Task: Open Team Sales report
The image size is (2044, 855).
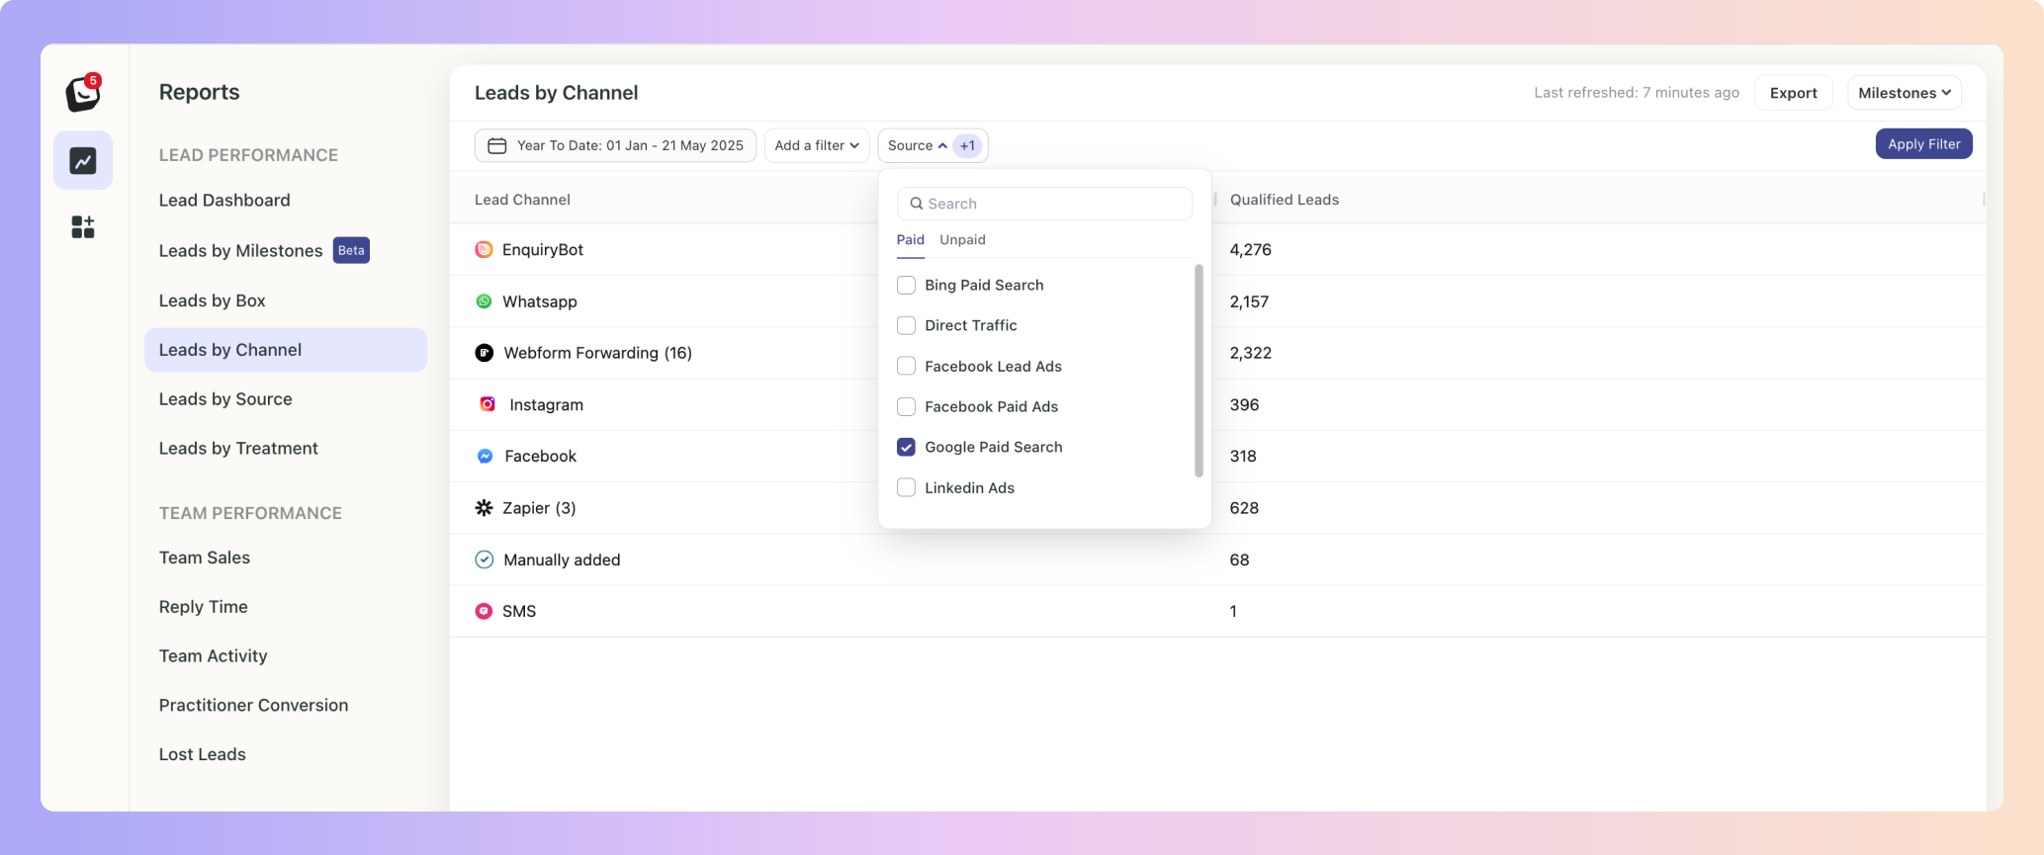Action: pyautogui.click(x=205, y=557)
